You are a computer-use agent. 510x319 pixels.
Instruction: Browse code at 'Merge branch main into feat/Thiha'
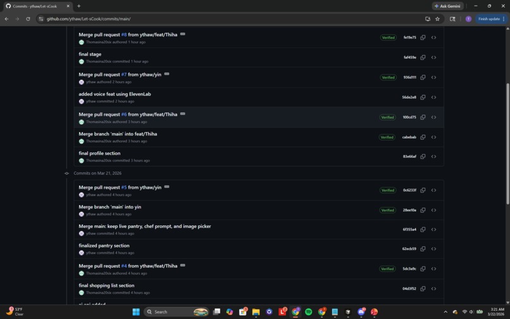[x=433, y=137]
